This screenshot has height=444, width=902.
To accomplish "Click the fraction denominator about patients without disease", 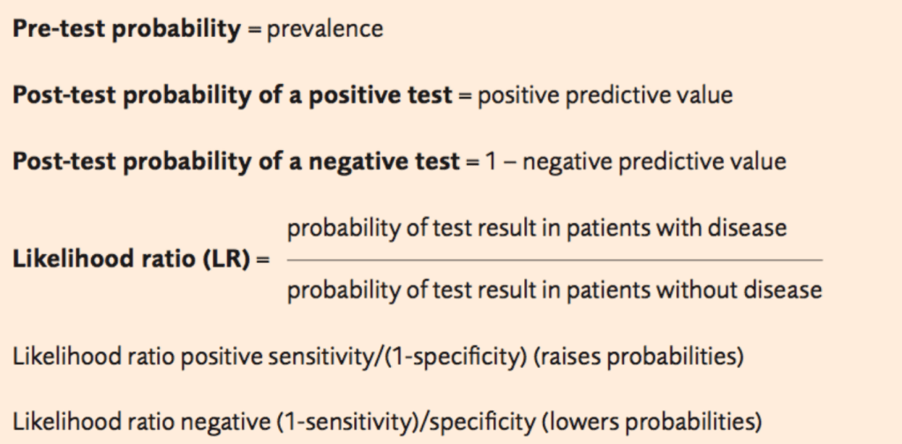I will tap(554, 290).
